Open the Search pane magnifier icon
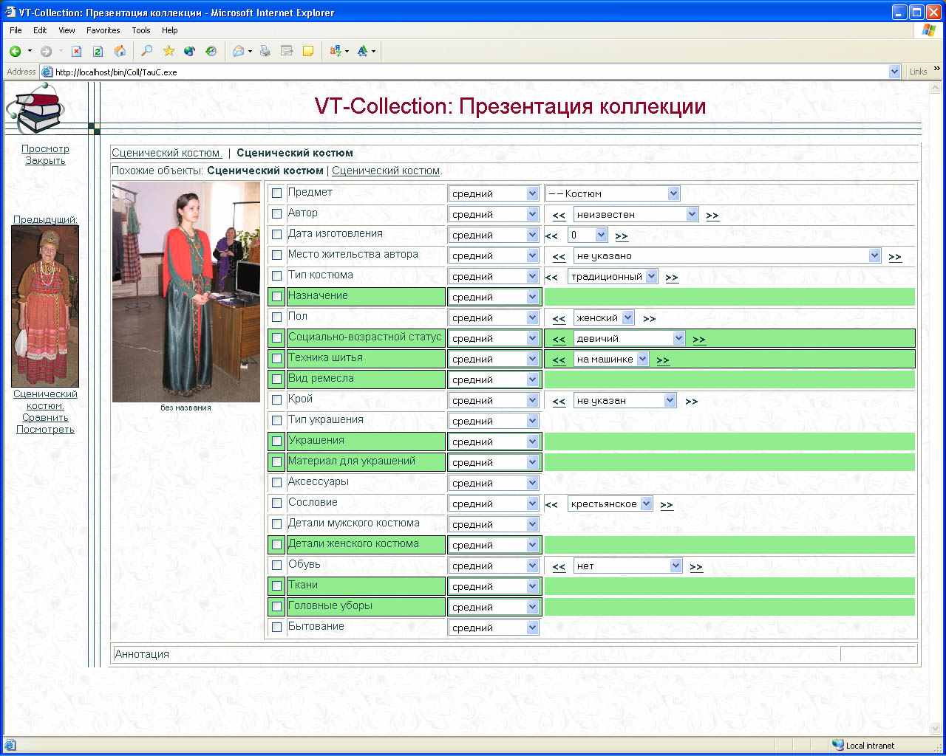Screen dimensions: 946x756 pos(147,51)
